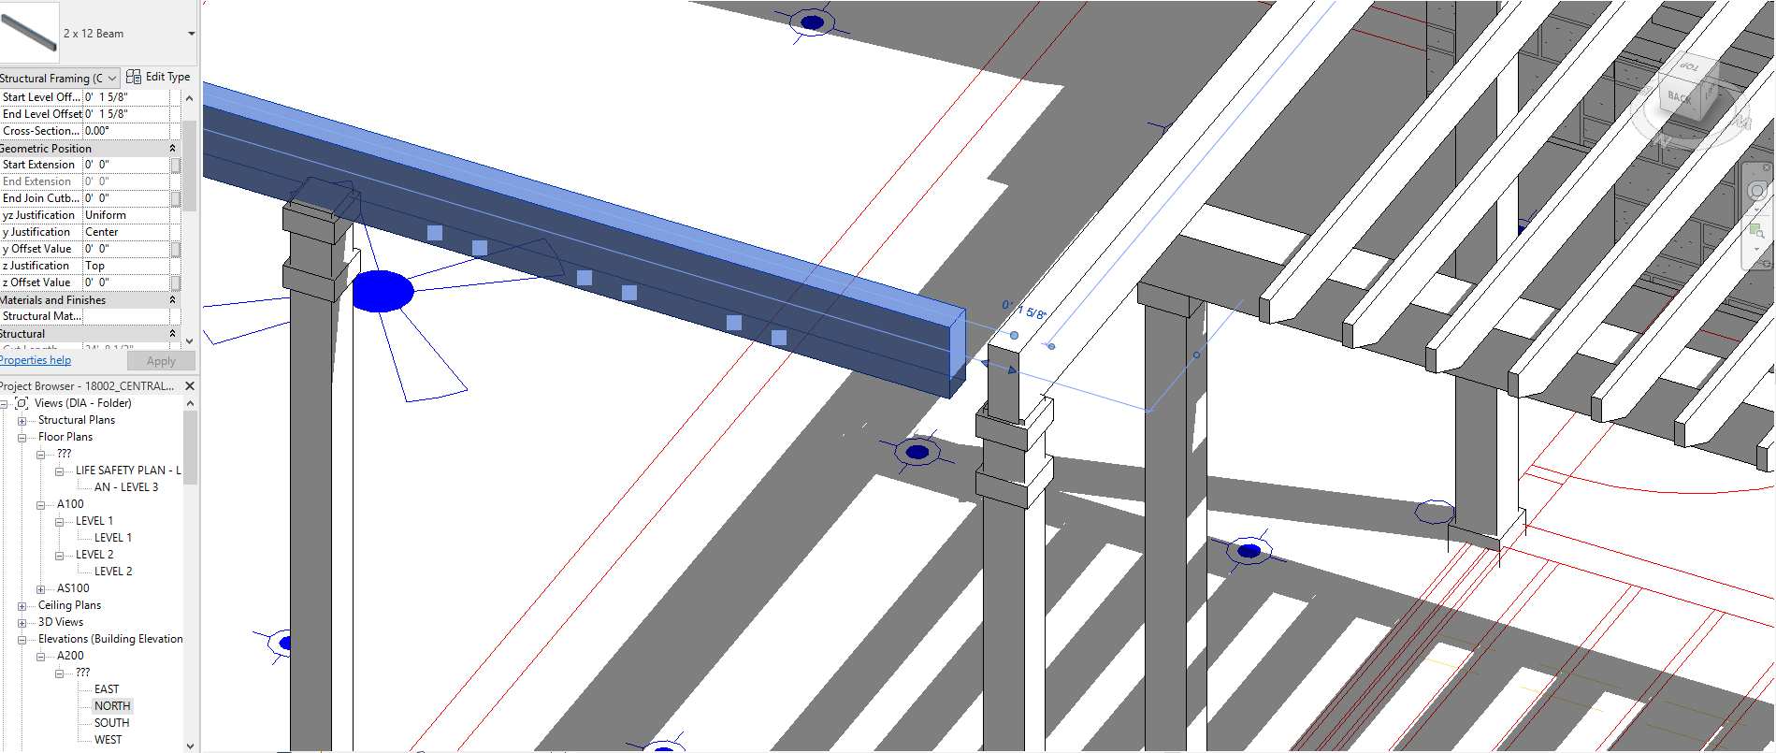The height and width of the screenshot is (753, 1776).
Task: Select the LIFE SAFETY PLAN - L tree node
Action: pos(128,471)
